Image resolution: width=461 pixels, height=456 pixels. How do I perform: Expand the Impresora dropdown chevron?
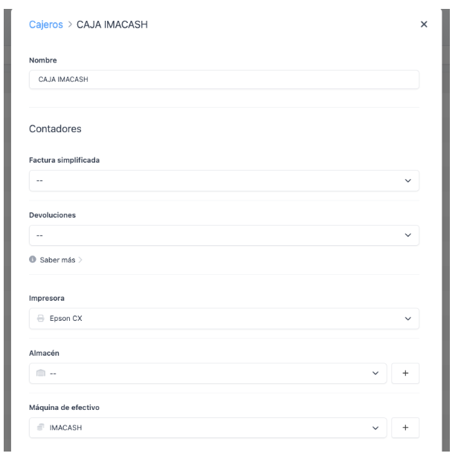[x=407, y=319]
